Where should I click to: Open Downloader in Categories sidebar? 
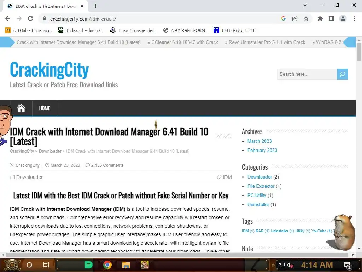260,177
